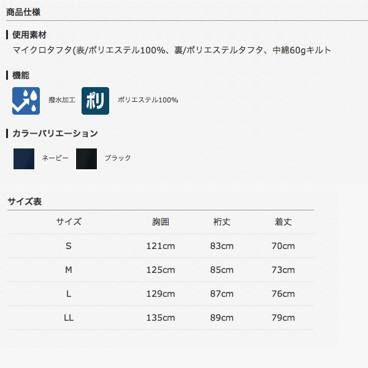Click the 73cm length value
Screen dimensions: 368x368
pos(283,270)
